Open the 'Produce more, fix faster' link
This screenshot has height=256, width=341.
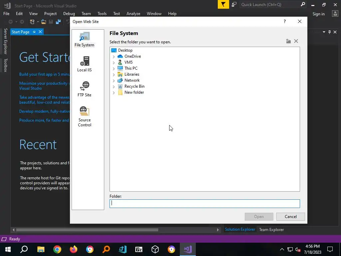coord(44,120)
